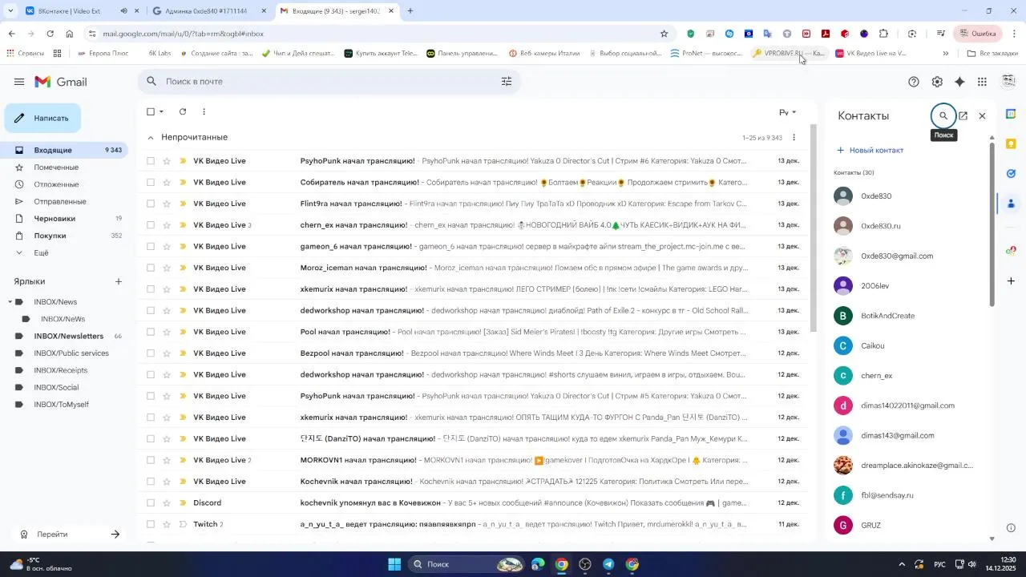Toggle importance marker on Twitch email
The height and width of the screenshot is (577, 1026).
click(x=183, y=524)
